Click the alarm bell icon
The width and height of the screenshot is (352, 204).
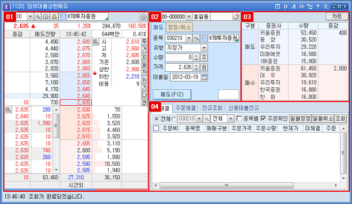tap(54, 16)
